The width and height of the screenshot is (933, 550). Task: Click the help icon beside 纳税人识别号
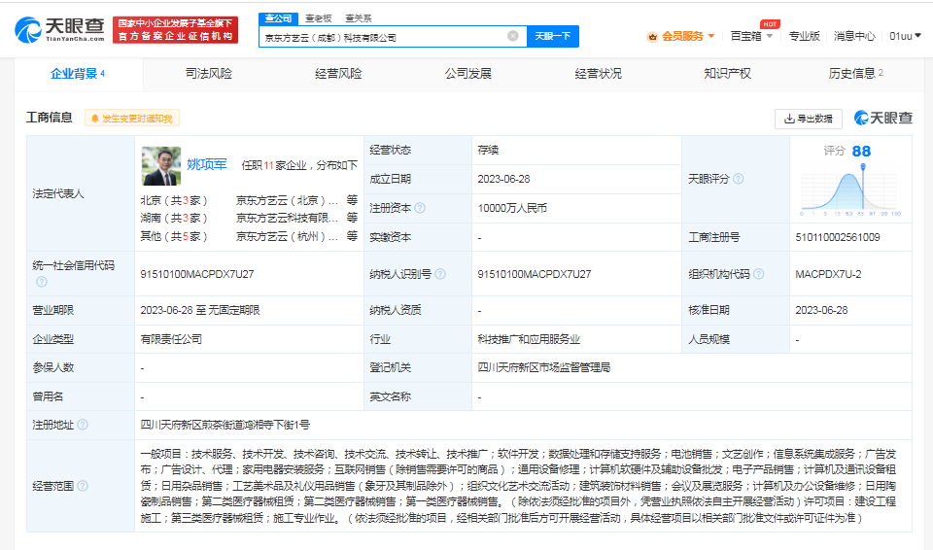coord(439,274)
